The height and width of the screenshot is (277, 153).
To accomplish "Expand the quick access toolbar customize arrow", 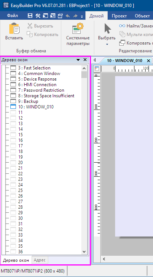I will click(x=82, y=17).
